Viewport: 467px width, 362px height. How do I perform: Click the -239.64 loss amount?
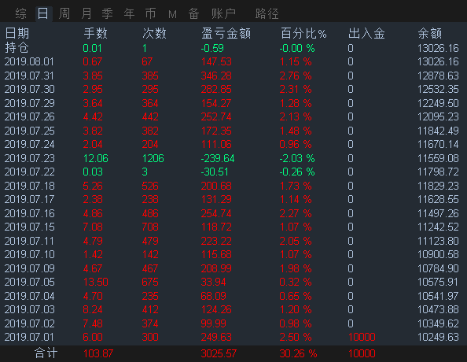tap(218, 158)
